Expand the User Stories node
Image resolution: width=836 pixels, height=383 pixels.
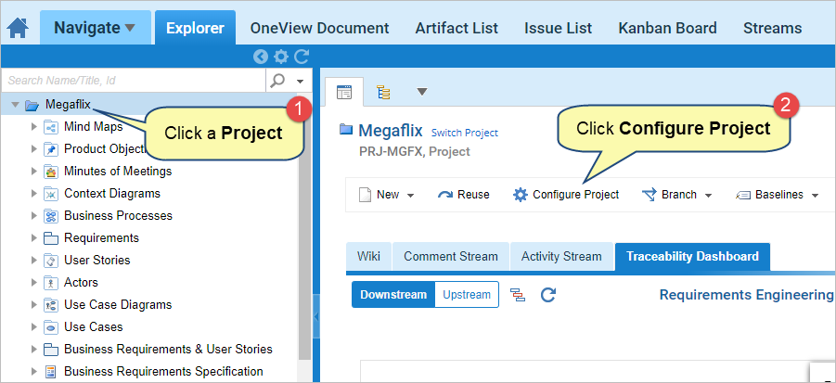pos(34,261)
